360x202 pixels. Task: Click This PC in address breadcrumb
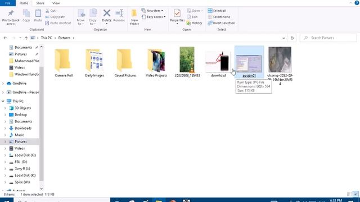(46, 38)
